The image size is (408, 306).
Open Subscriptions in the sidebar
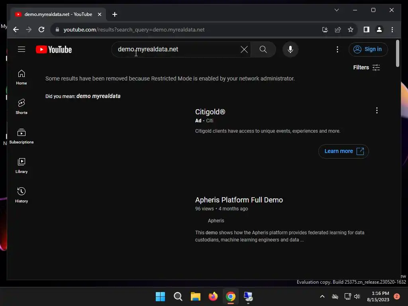[x=22, y=136]
